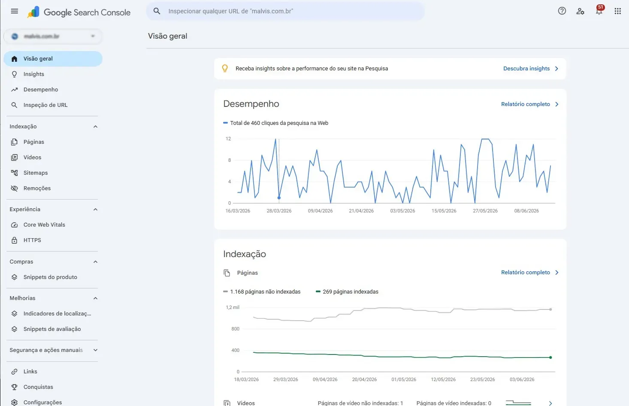Click '1.168 páginas não indexadas' legend text
The height and width of the screenshot is (406, 629).
click(x=265, y=292)
